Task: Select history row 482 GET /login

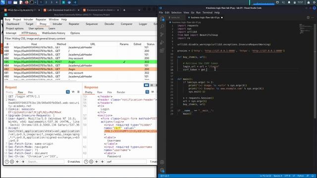Action: [x=80, y=69]
